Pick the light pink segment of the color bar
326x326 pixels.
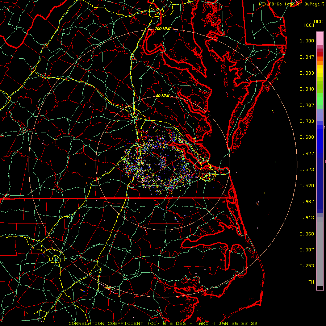pos(320,39)
